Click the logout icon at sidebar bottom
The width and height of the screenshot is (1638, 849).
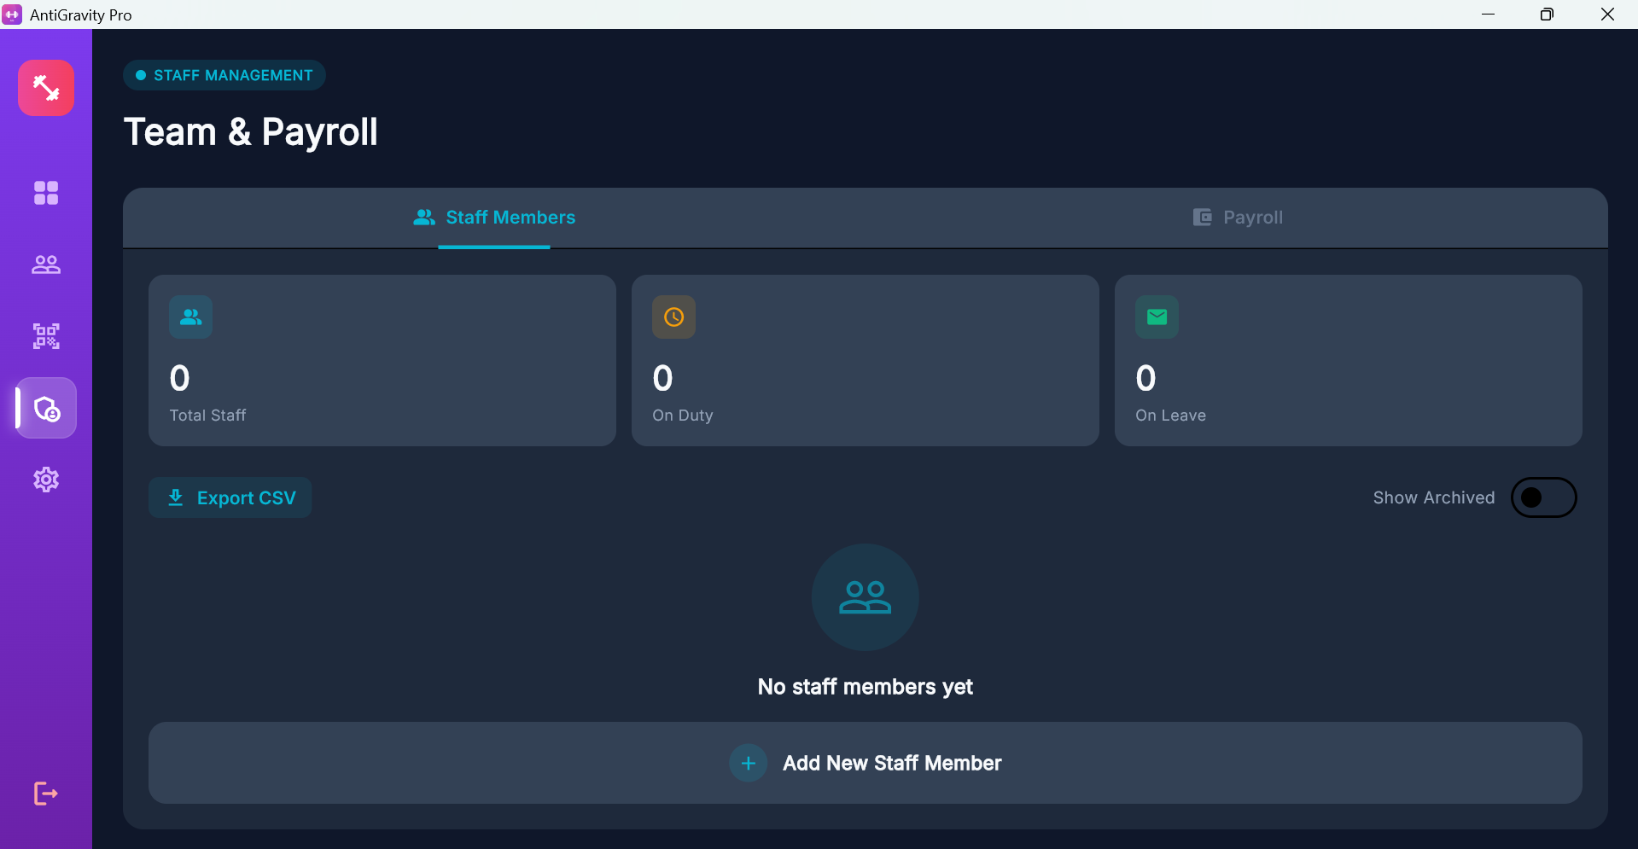point(46,794)
